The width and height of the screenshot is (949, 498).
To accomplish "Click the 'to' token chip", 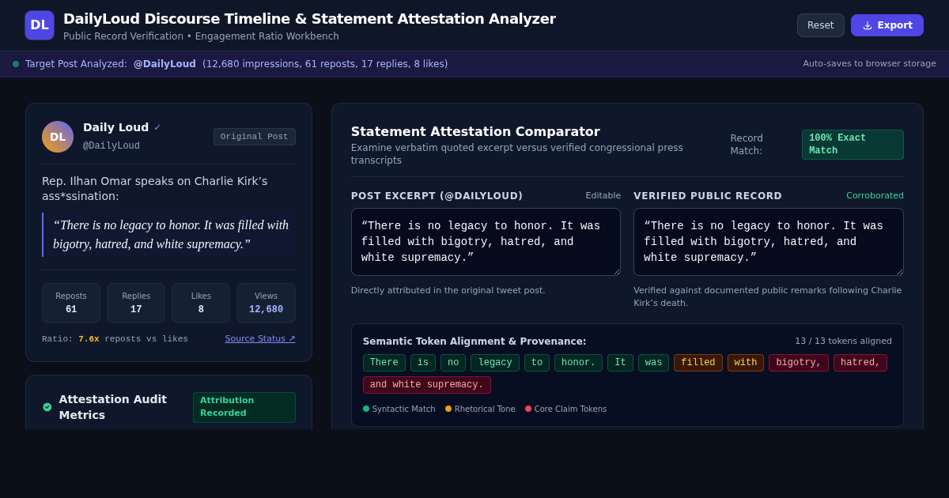I will coord(537,363).
